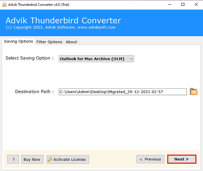The image size is (203, 171).
Task: Close the Advik Thunderbird Converter window
Action: tap(196, 5)
